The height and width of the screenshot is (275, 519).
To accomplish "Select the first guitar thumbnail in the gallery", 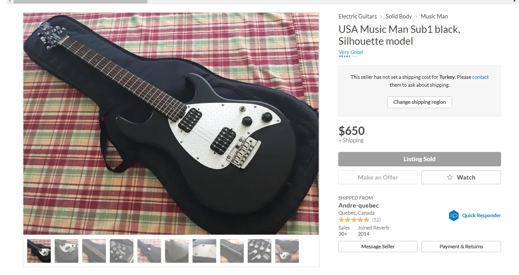I will coord(39,251).
